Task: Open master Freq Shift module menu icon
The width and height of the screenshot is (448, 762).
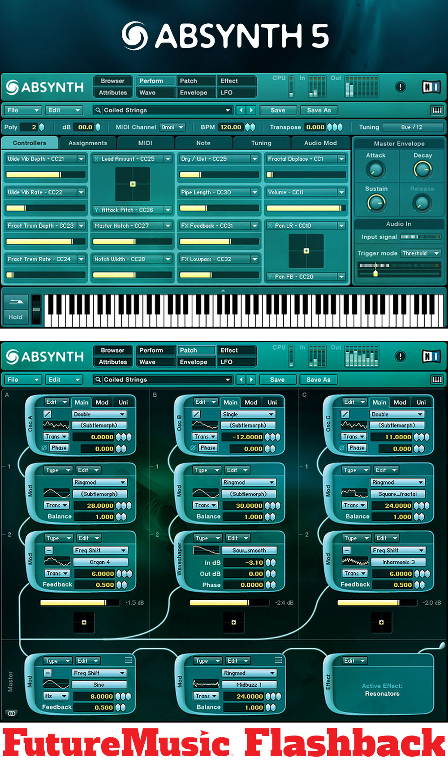Action: click(128, 660)
